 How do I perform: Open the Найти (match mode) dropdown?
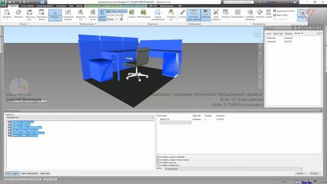233,169
